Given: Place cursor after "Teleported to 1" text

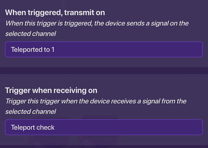Looking at the screenshot, I should tap(55, 50).
